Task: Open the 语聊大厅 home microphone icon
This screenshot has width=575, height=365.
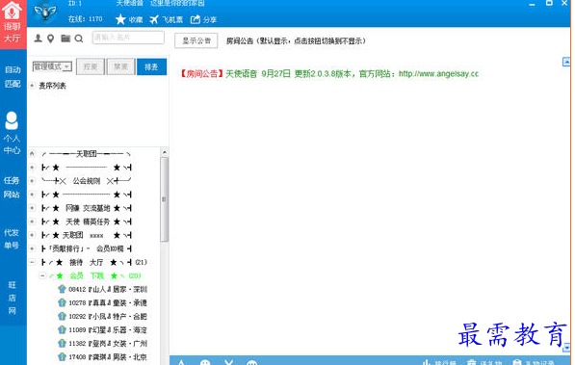Action: point(13,11)
